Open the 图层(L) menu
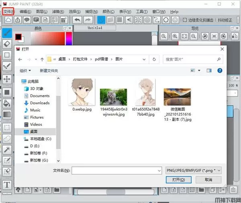241x203 pixels. (41, 12)
